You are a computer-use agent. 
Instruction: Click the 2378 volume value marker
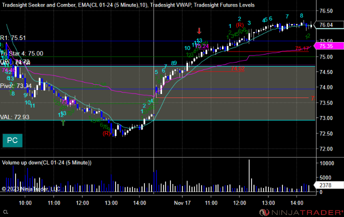click(328, 185)
